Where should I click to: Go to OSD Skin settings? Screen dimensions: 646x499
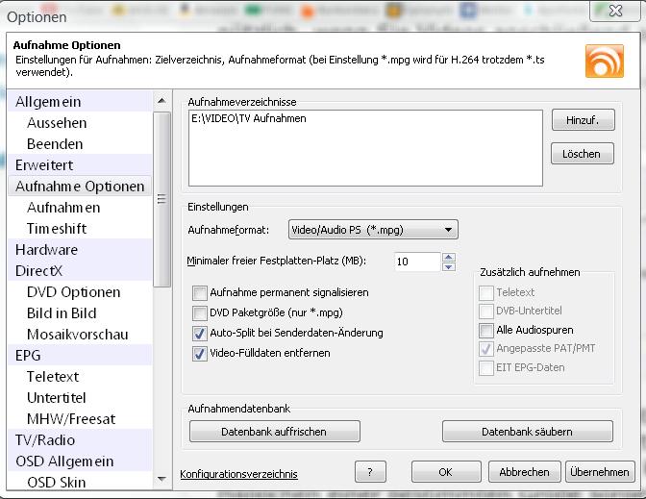click(x=56, y=483)
